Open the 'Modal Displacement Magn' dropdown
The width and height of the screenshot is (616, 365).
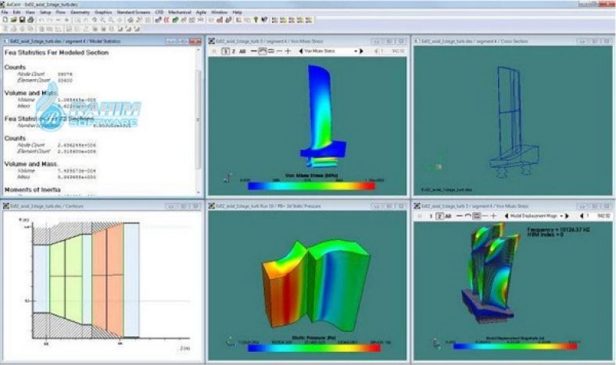pyautogui.click(x=536, y=216)
